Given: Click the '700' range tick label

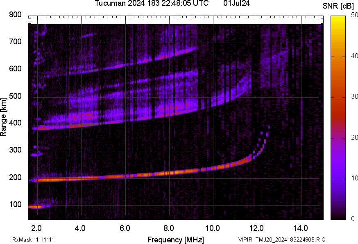Looking at the screenshot, I should click(15, 41).
